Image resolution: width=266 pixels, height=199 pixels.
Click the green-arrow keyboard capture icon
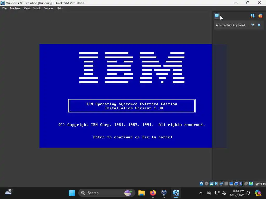251,184
